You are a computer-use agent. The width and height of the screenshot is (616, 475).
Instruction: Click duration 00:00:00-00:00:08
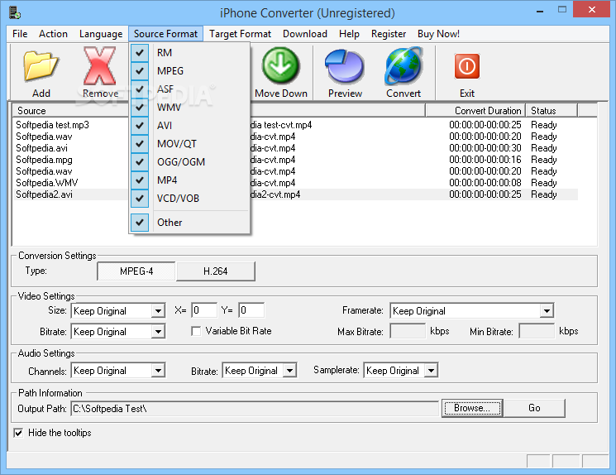coord(485,183)
